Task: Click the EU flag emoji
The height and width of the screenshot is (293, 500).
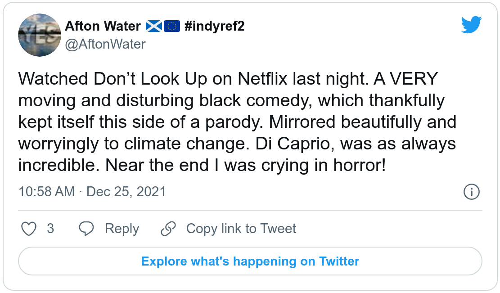Action: coord(171,26)
